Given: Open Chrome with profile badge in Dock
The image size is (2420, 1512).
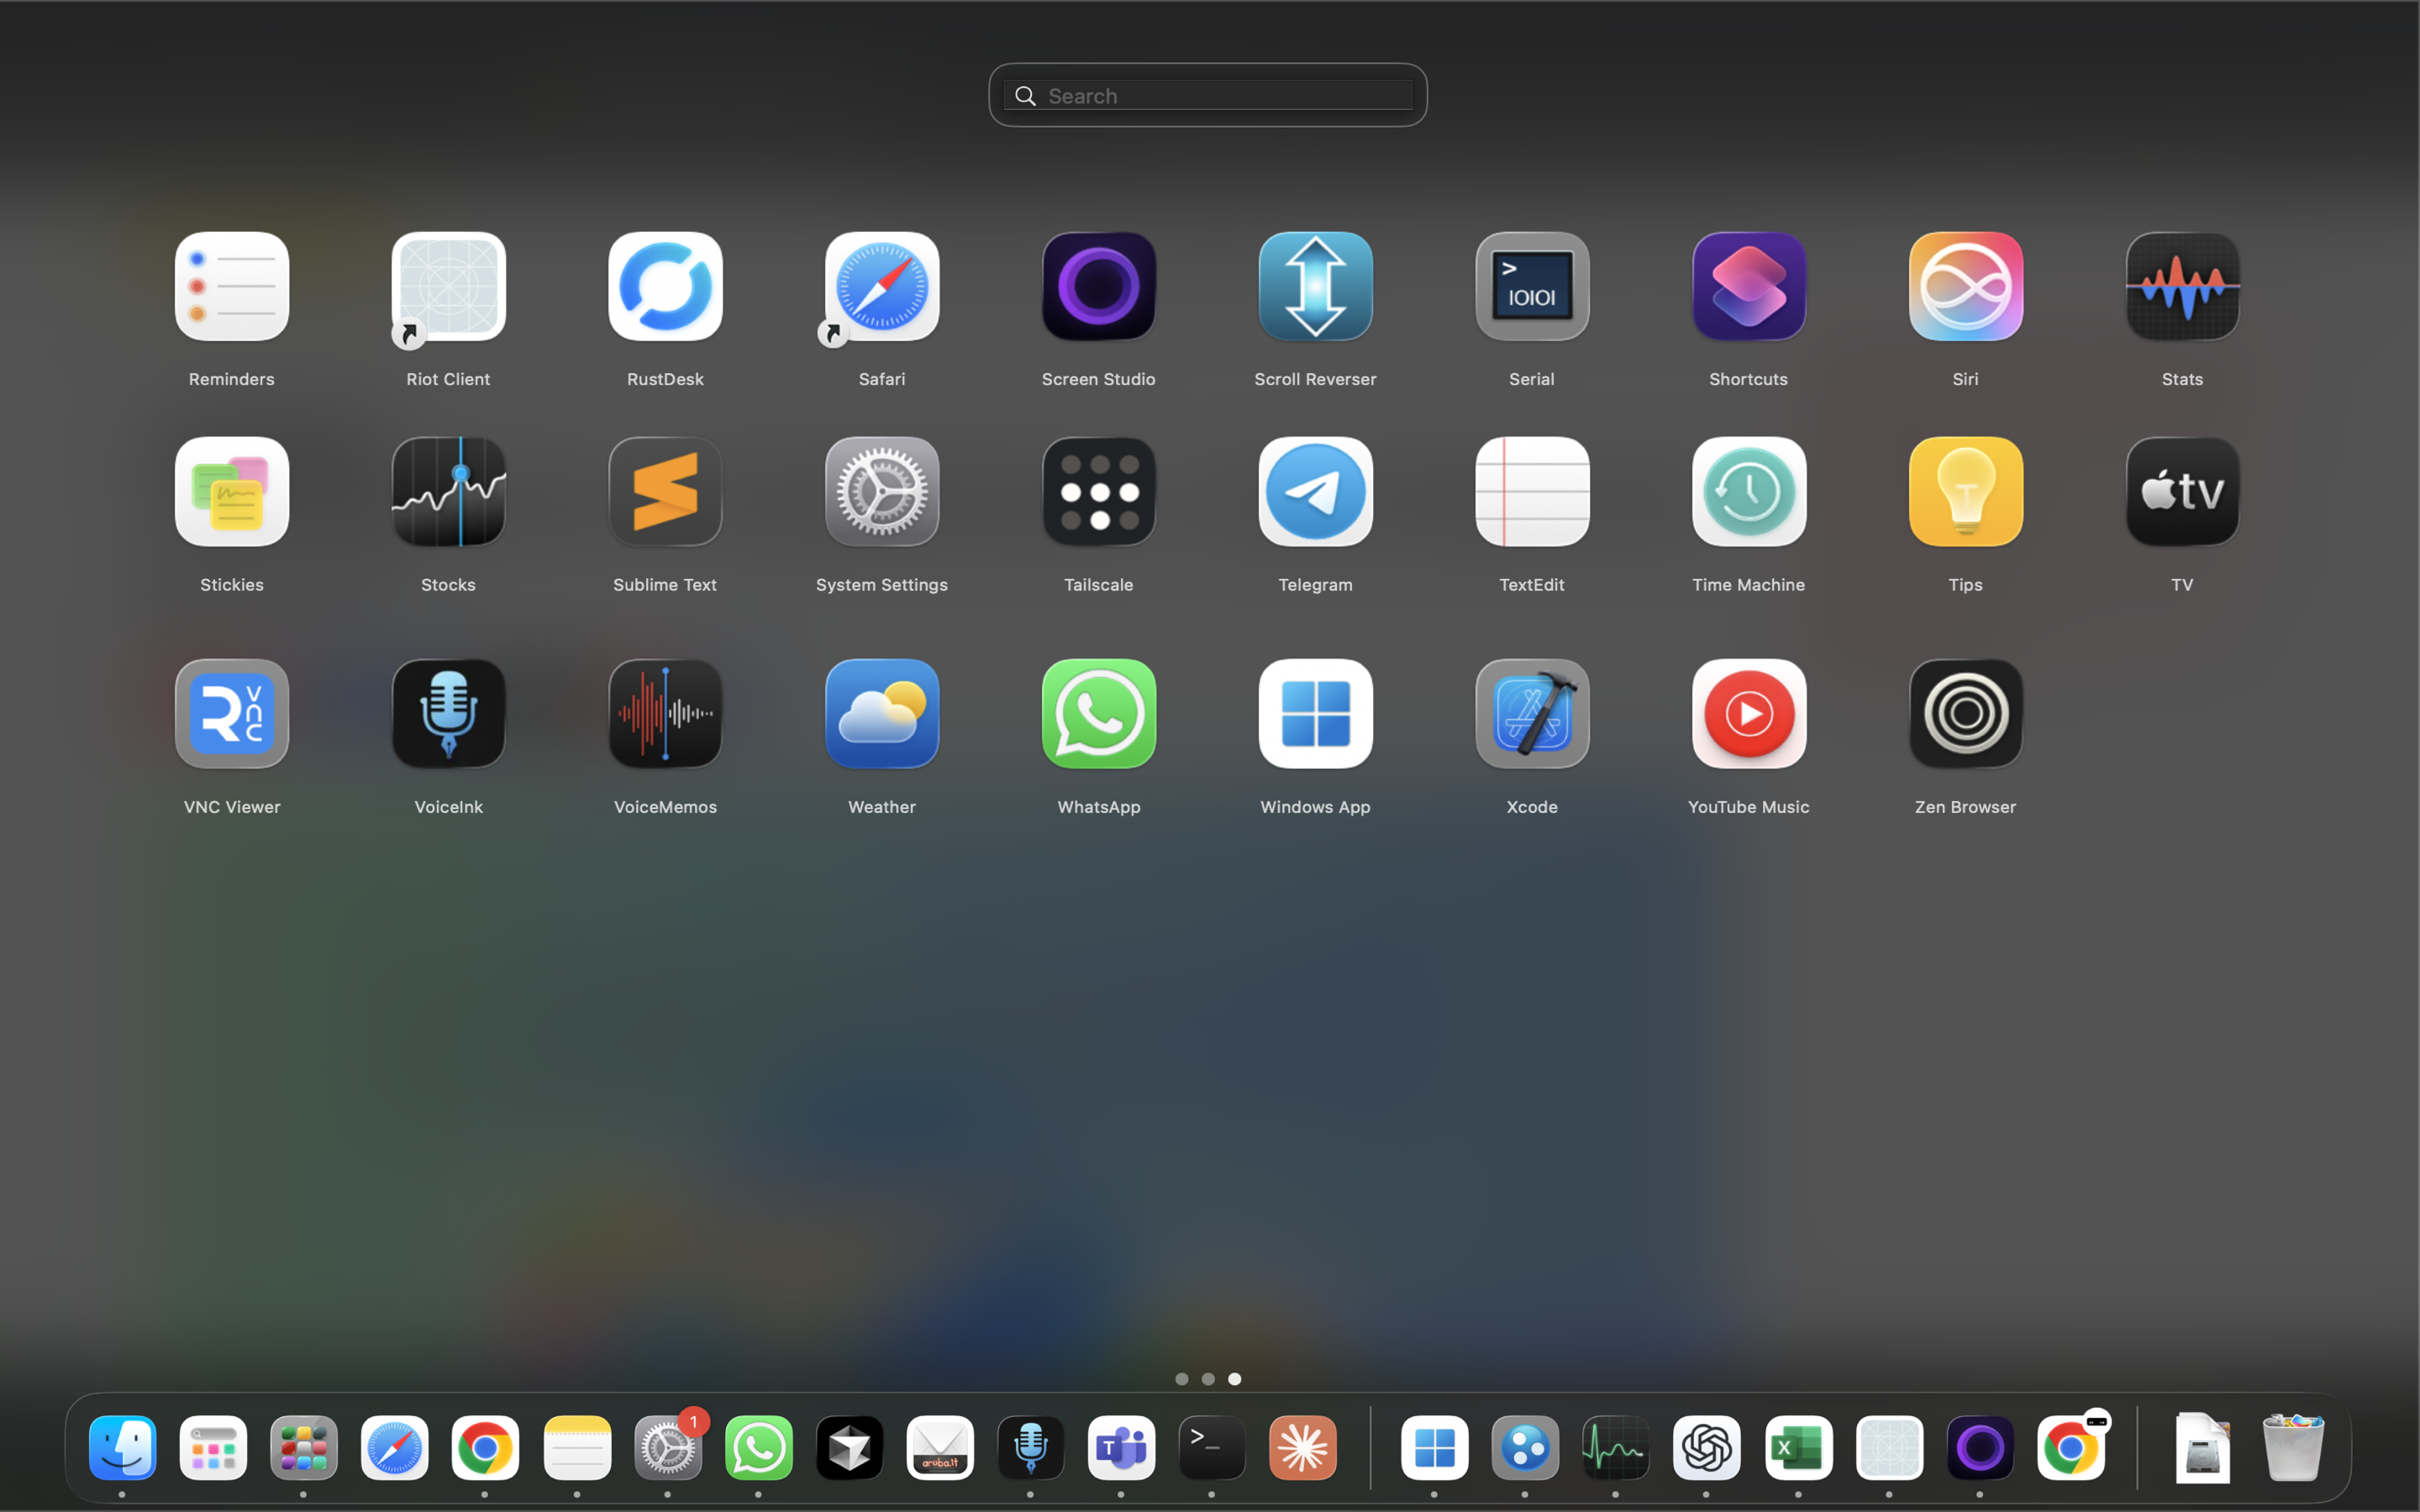Looking at the screenshot, I should (x=2071, y=1448).
